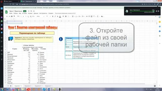
Task: Open the Opera downloads icon
Action: point(157,4)
